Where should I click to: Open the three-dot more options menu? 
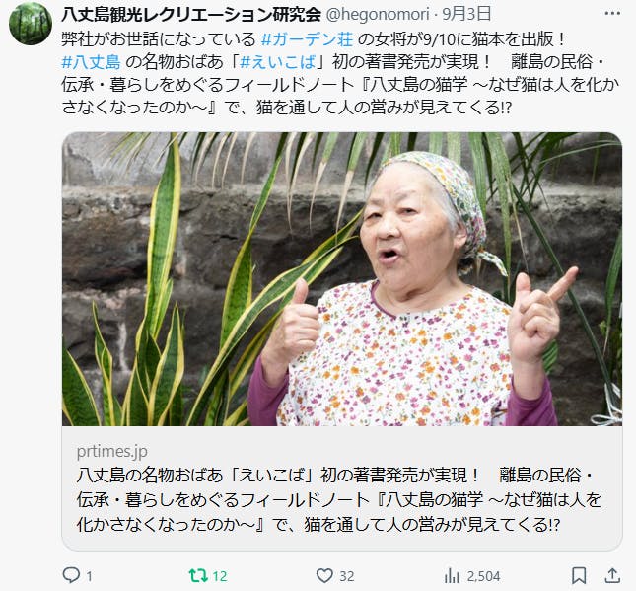pos(612,14)
